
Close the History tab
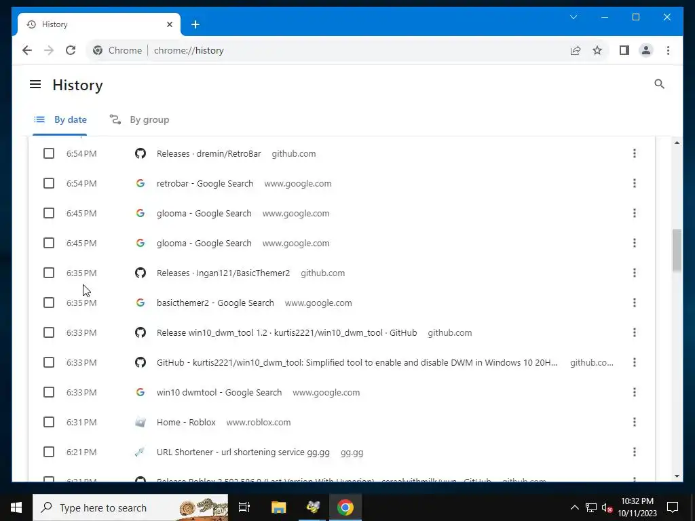[169, 24]
